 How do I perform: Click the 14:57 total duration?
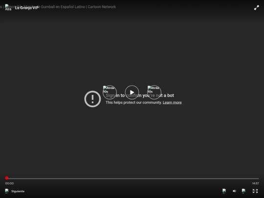point(255,183)
